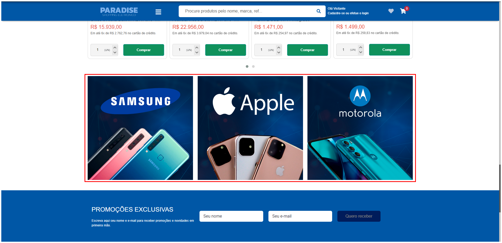
Task: Decrease quantity for the R$ 1.499,00 product
Action: click(x=361, y=52)
